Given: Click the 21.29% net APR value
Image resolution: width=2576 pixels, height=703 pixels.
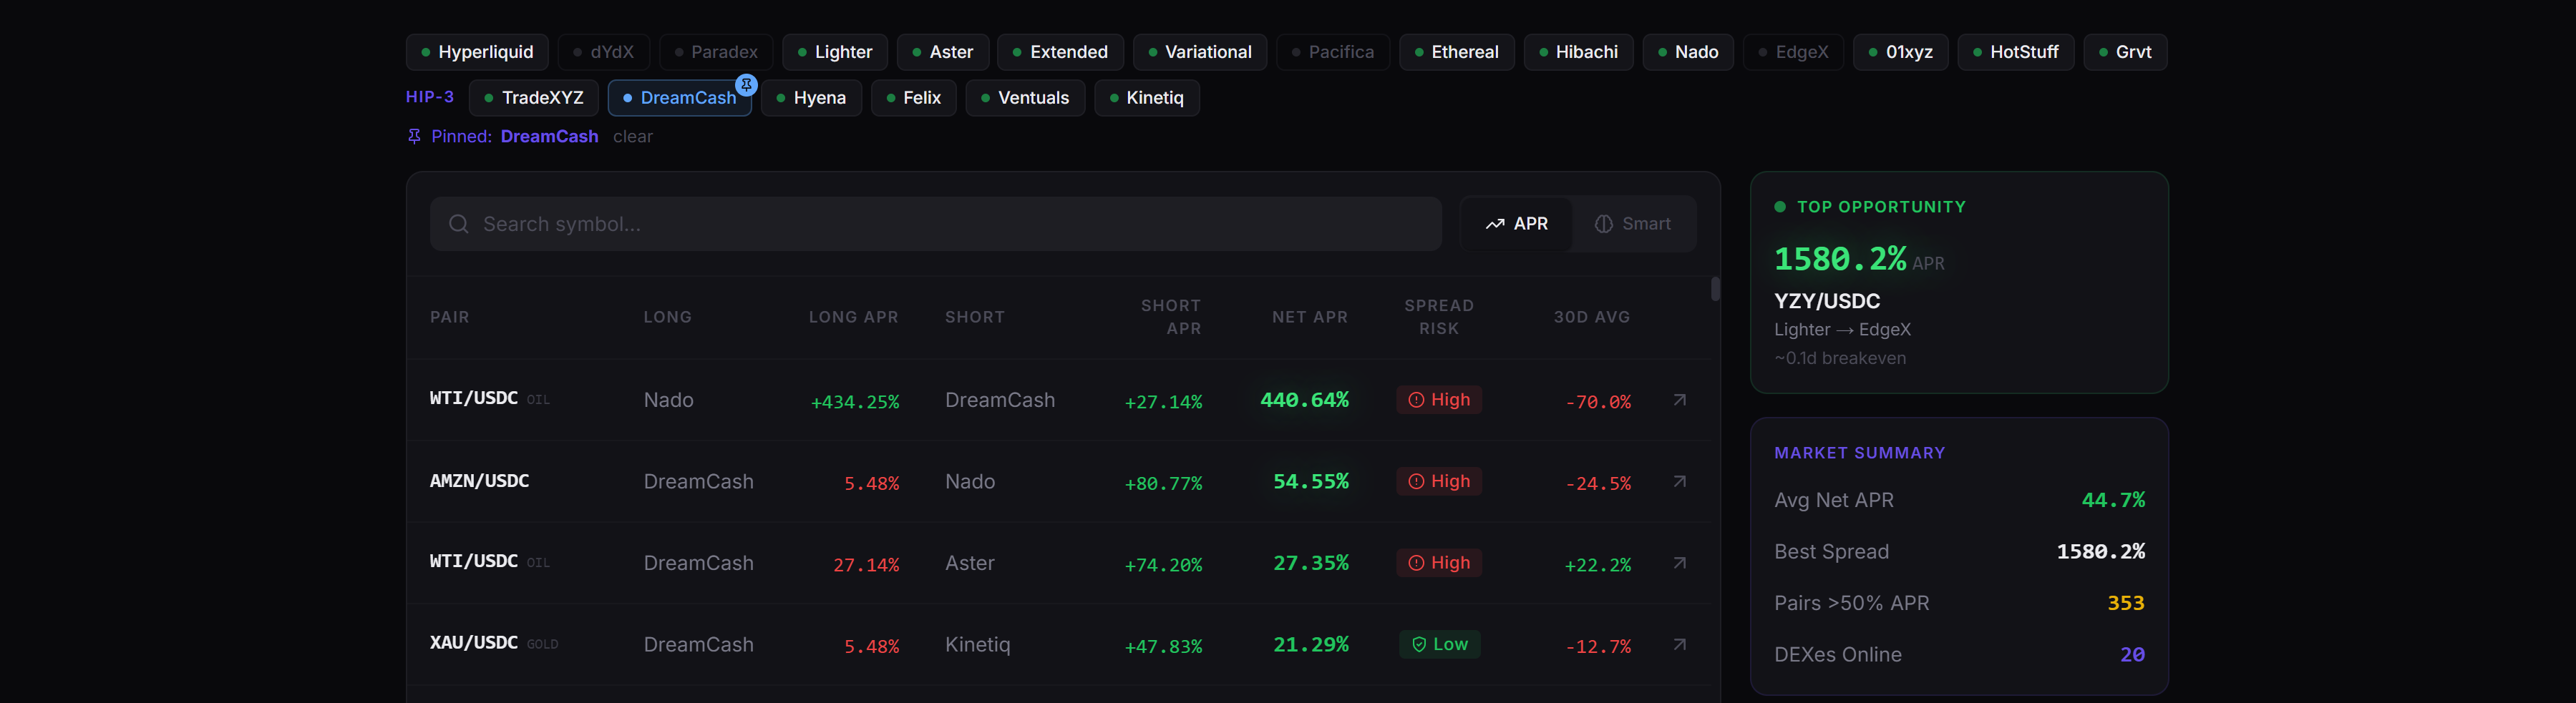Looking at the screenshot, I should tap(1311, 645).
